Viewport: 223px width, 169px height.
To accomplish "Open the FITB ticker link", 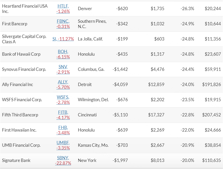I will point(63,112).
